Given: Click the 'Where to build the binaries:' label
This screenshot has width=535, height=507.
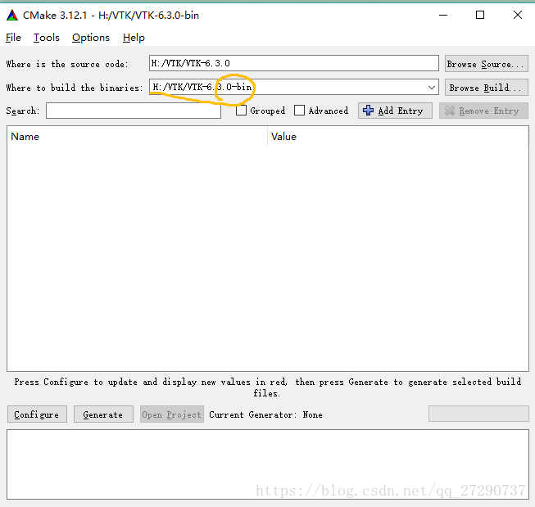Looking at the screenshot, I should click(75, 88).
